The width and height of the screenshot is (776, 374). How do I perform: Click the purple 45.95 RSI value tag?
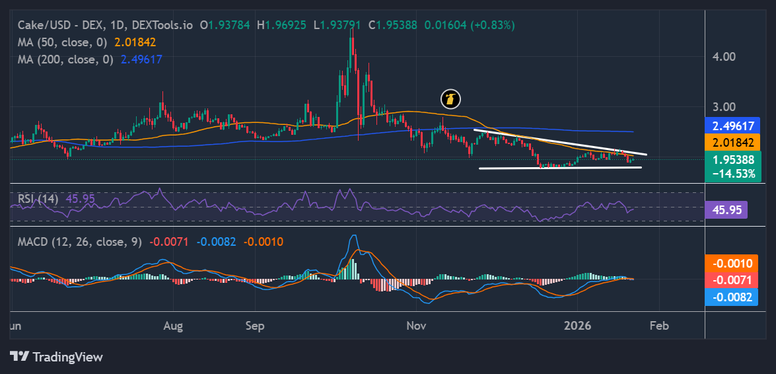coord(726,209)
